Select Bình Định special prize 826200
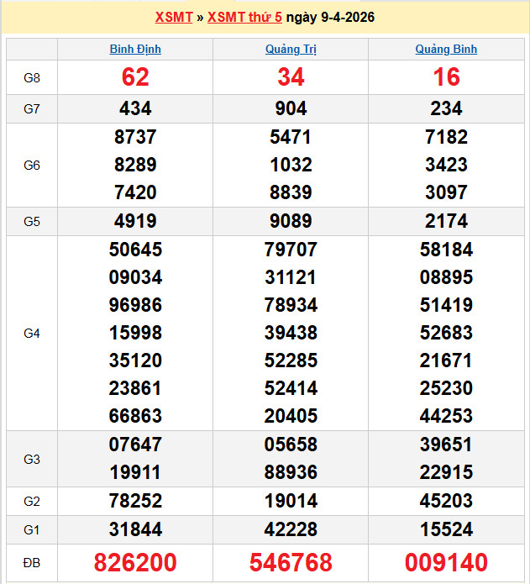530x584 pixels. click(x=135, y=562)
